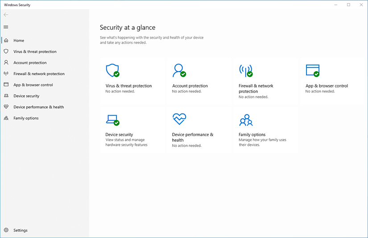Screen dimensions: 368x238
Task: Click the Settings gear icon
Action: [x=6, y=230]
